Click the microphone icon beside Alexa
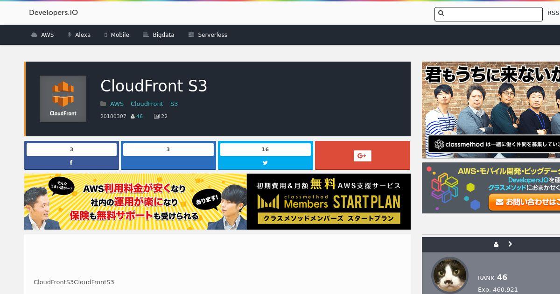Screen dimensions: 560x294 coord(70,35)
